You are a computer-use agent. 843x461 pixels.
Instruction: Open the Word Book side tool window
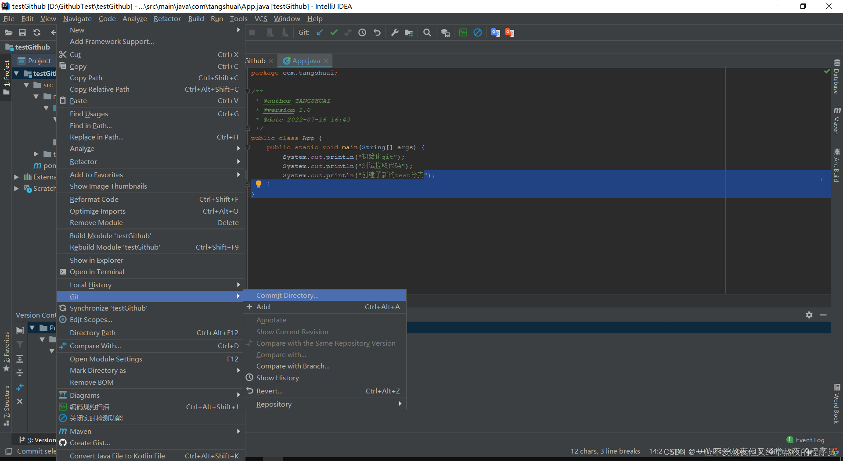point(837,404)
